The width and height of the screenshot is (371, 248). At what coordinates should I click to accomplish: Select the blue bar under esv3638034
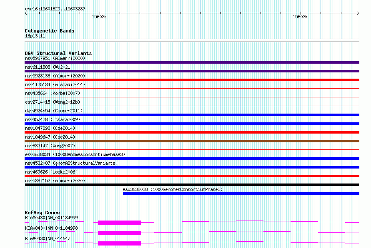coord(192,159)
